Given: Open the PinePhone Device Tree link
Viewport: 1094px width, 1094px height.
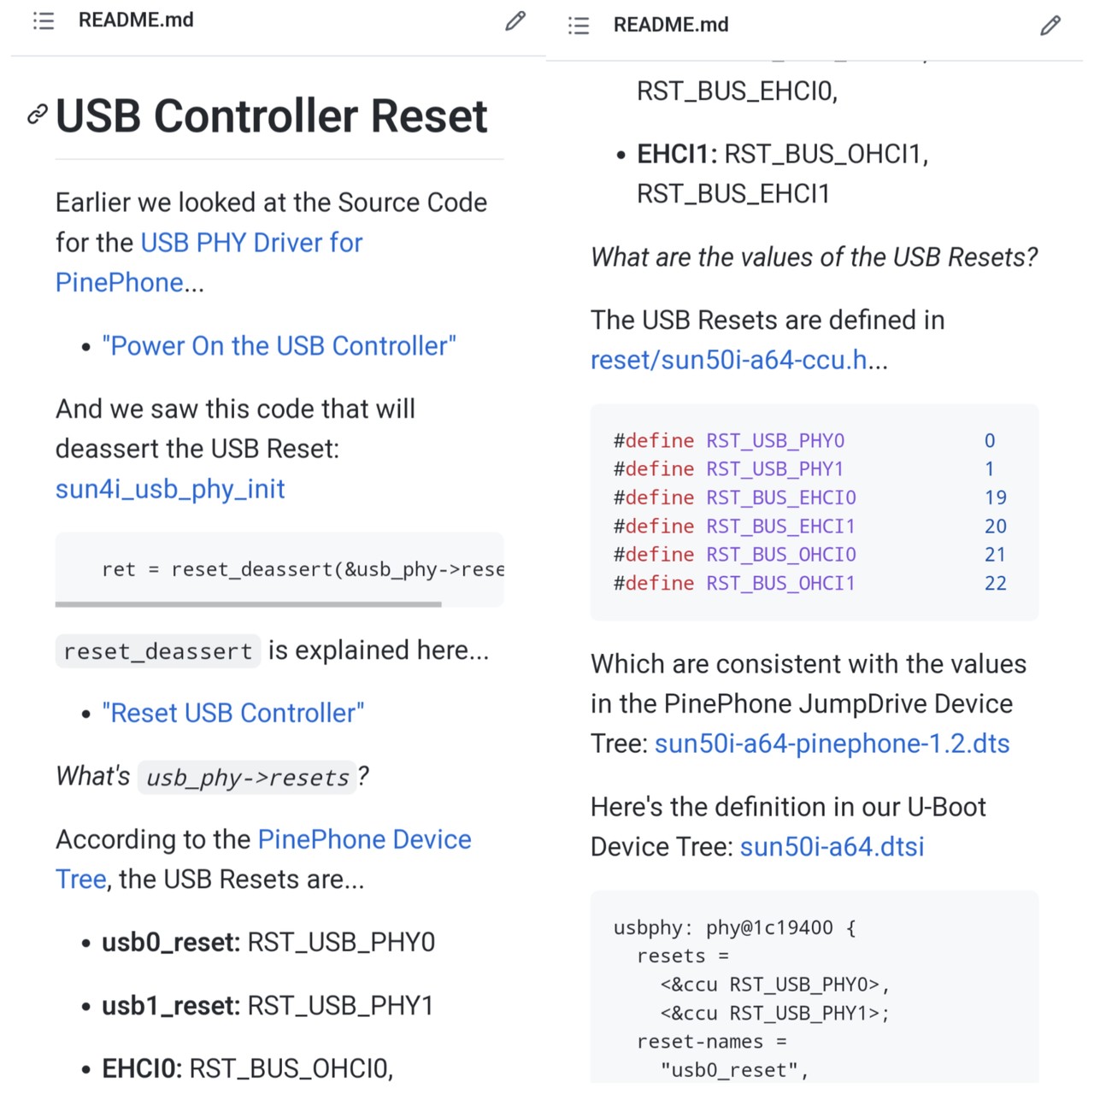Looking at the screenshot, I should pyautogui.click(x=364, y=839).
